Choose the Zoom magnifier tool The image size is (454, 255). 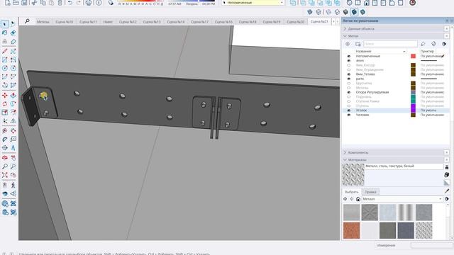[5, 166]
